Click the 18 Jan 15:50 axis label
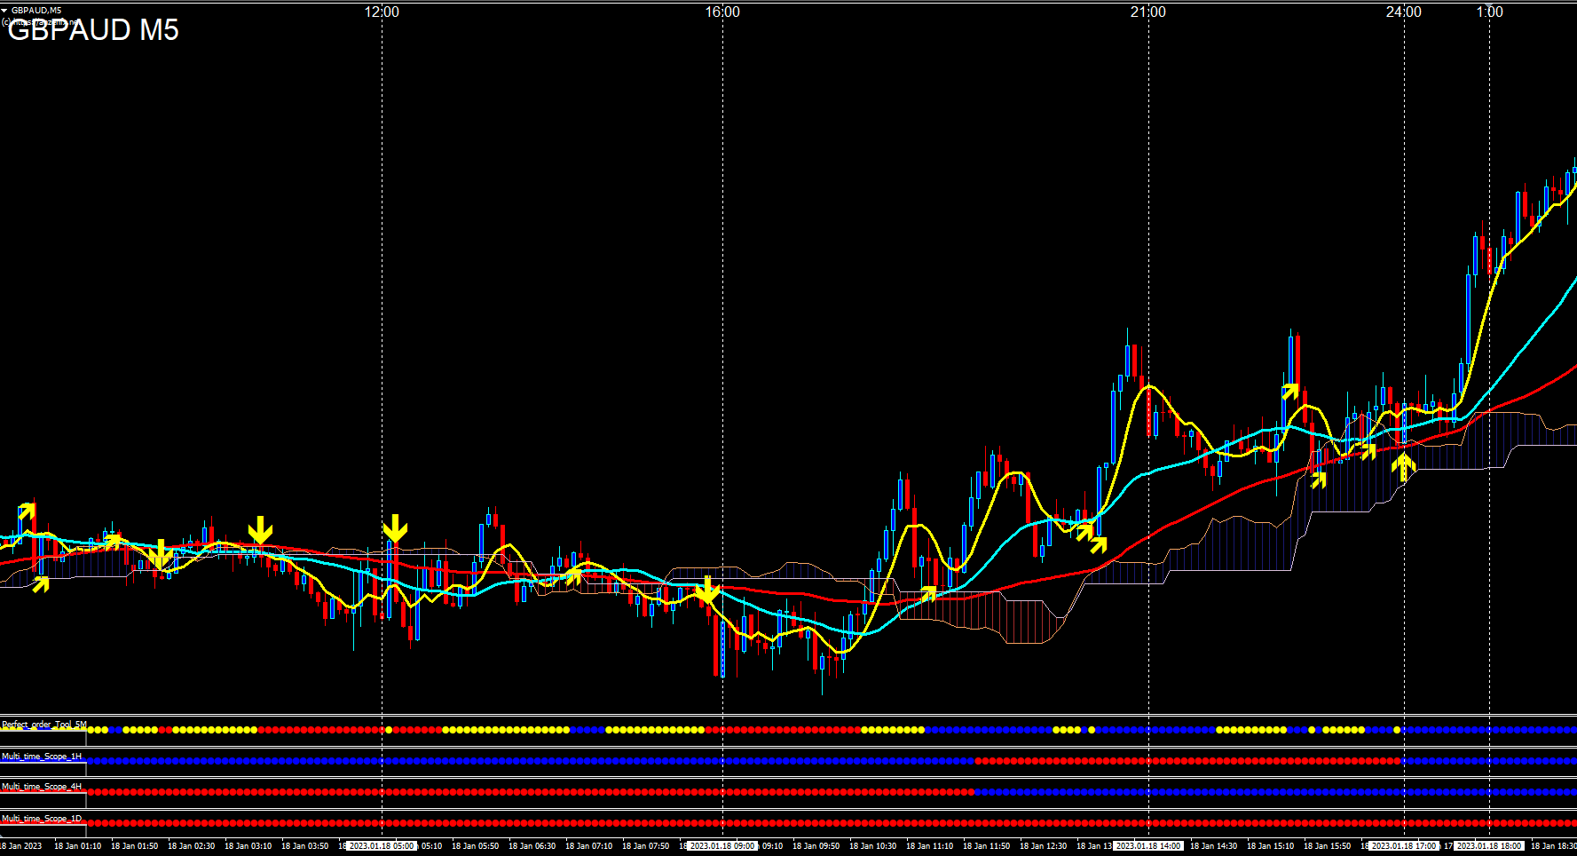The width and height of the screenshot is (1577, 856). click(x=1328, y=846)
